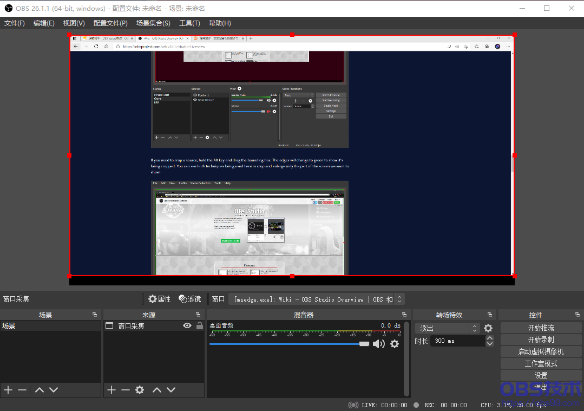Click the captured browser image in the preview
This screenshot has height=411, width=584.
click(292, 156)
